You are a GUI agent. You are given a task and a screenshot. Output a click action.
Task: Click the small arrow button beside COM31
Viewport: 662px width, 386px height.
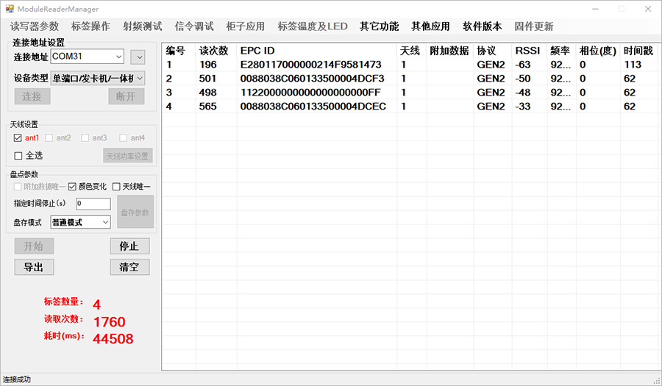(138, 57)
